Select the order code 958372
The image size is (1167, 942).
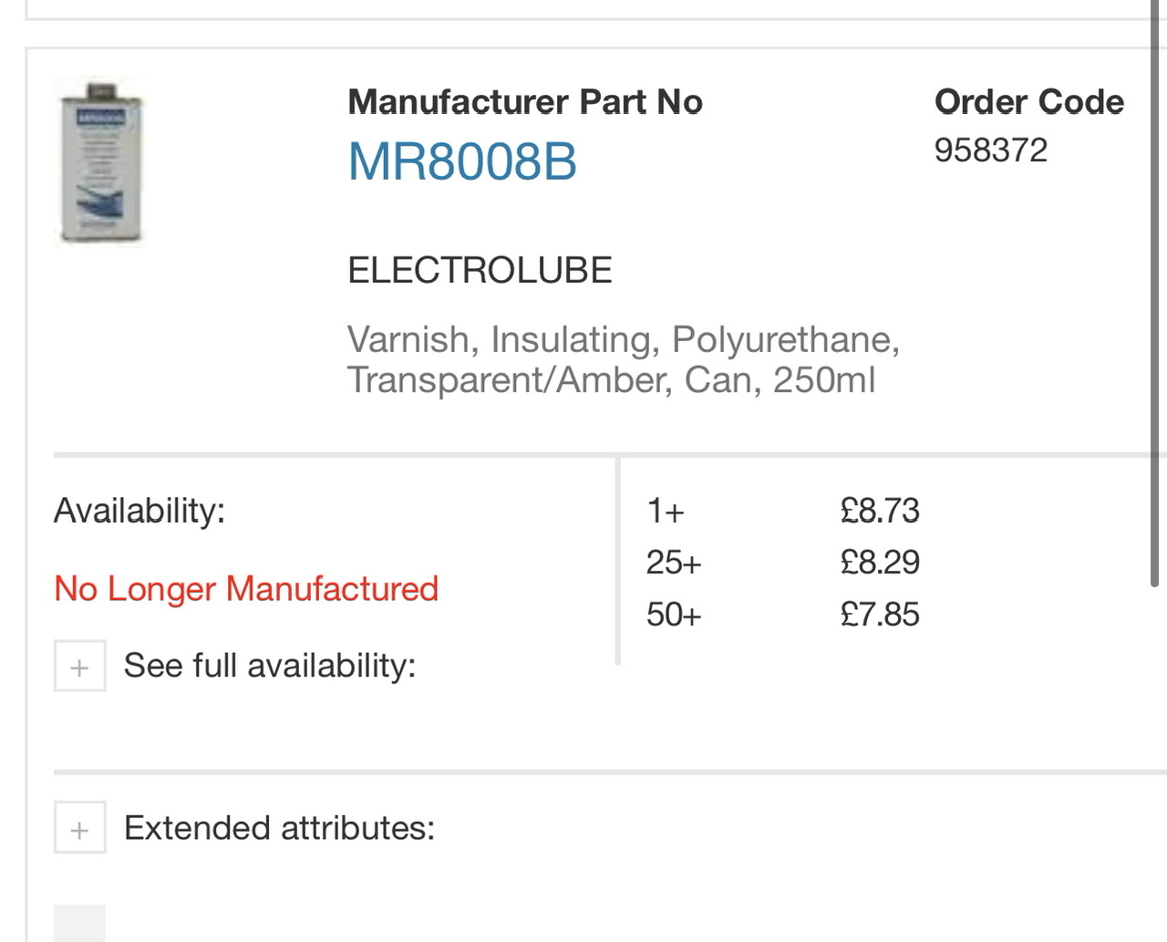click(991, 150)
